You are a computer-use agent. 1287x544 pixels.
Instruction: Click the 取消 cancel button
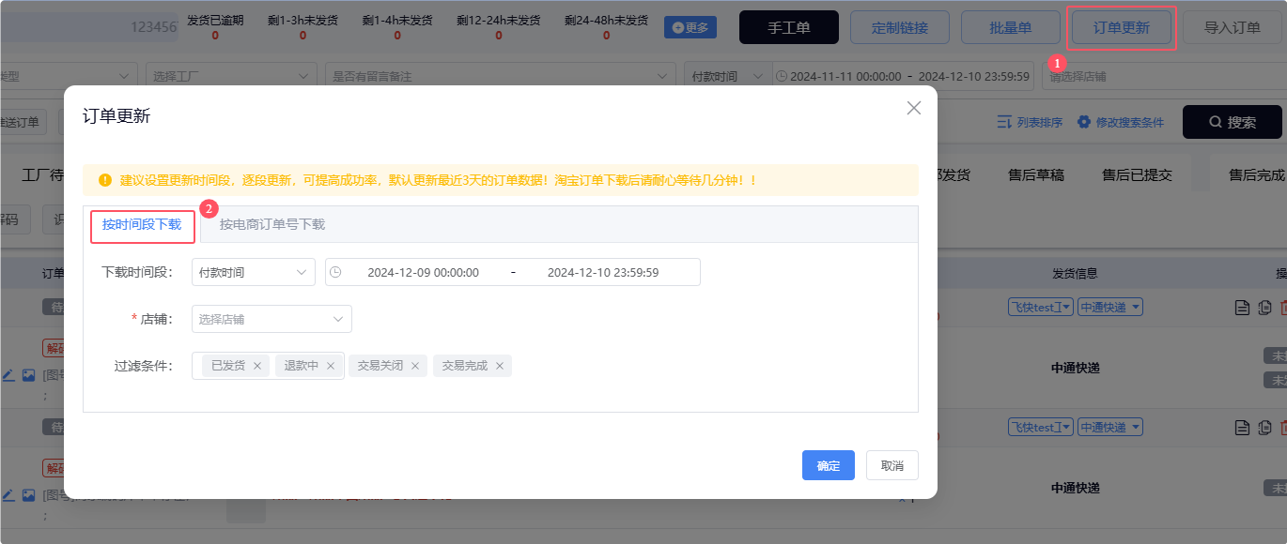[892, 465]
